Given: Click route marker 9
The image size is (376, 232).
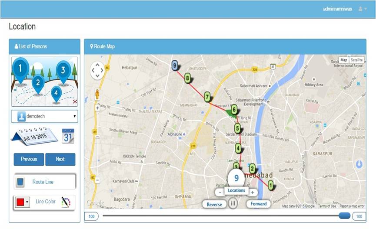Looking at the screenshot, I should (175, 65).
